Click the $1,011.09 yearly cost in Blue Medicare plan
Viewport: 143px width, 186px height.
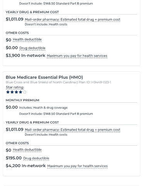point(15,129)
